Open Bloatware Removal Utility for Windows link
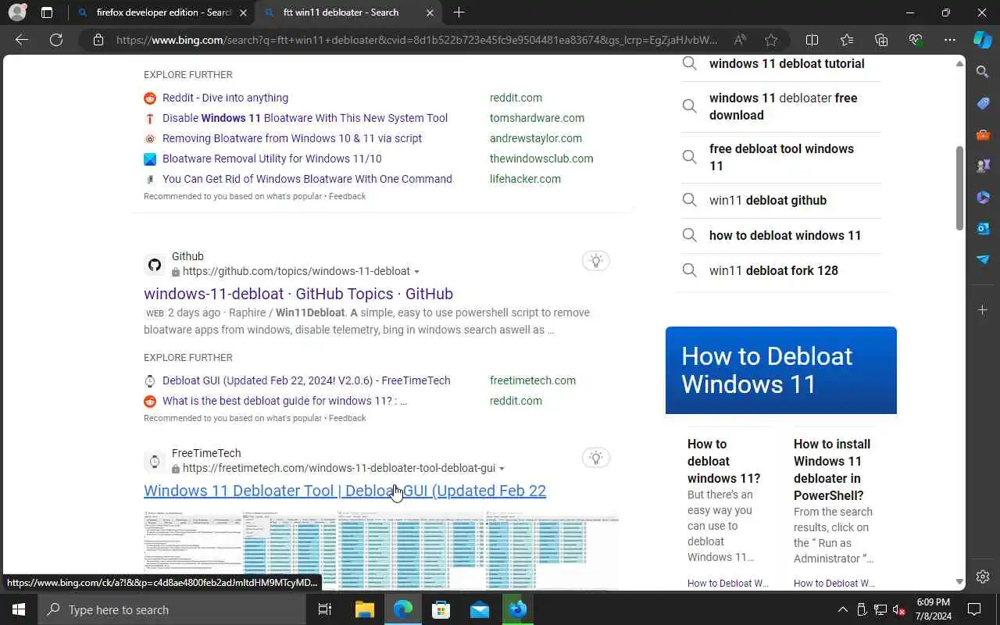 (272, 159)
